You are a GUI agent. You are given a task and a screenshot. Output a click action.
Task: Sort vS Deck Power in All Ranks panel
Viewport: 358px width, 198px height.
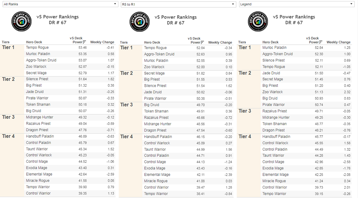pyautogui.click(x=85, y=42)
